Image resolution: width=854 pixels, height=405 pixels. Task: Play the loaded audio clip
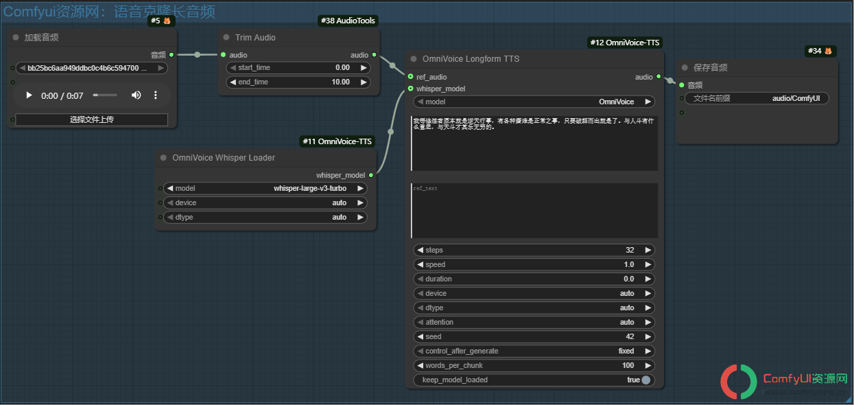pyautogui.click(x=29, y=95)
